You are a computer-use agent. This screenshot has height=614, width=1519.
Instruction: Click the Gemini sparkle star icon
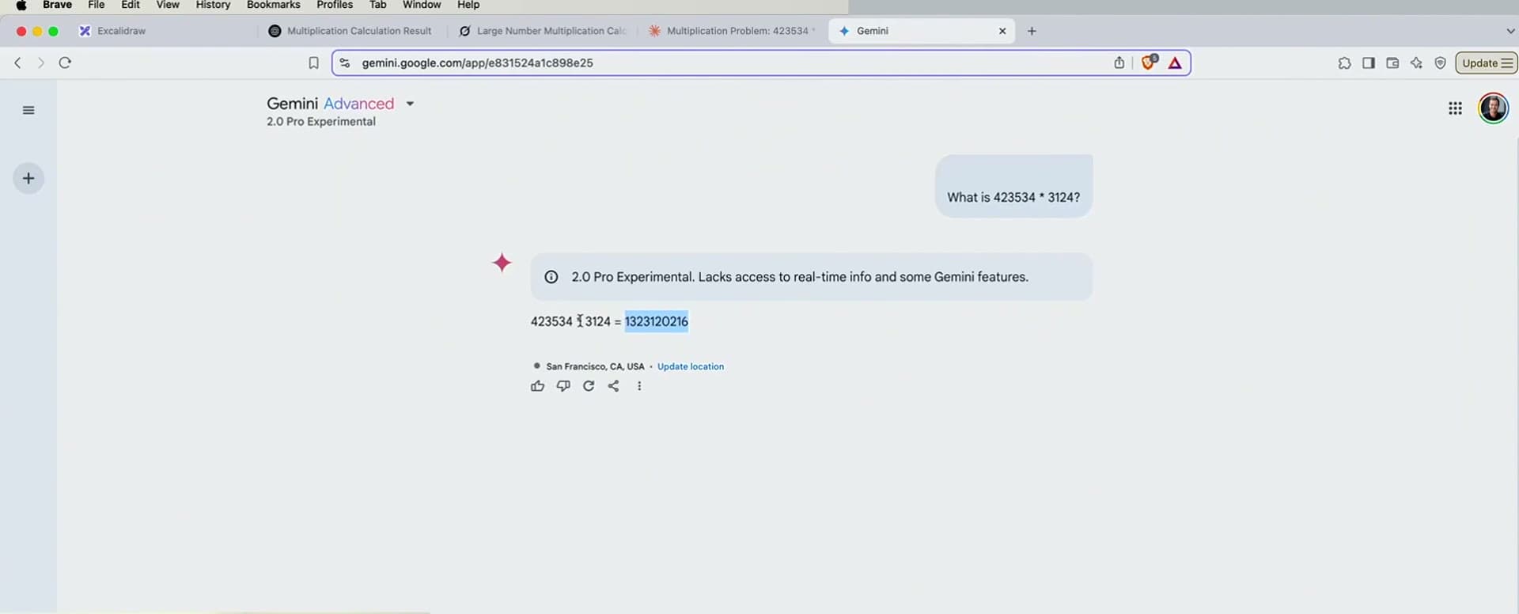502,263
